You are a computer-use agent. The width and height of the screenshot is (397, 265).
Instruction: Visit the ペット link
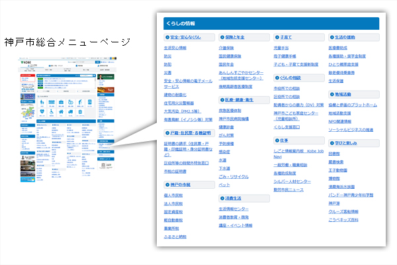pyautogui.click(x=224, y=185)
